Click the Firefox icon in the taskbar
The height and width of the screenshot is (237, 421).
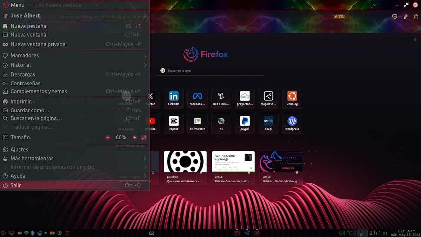257,233
